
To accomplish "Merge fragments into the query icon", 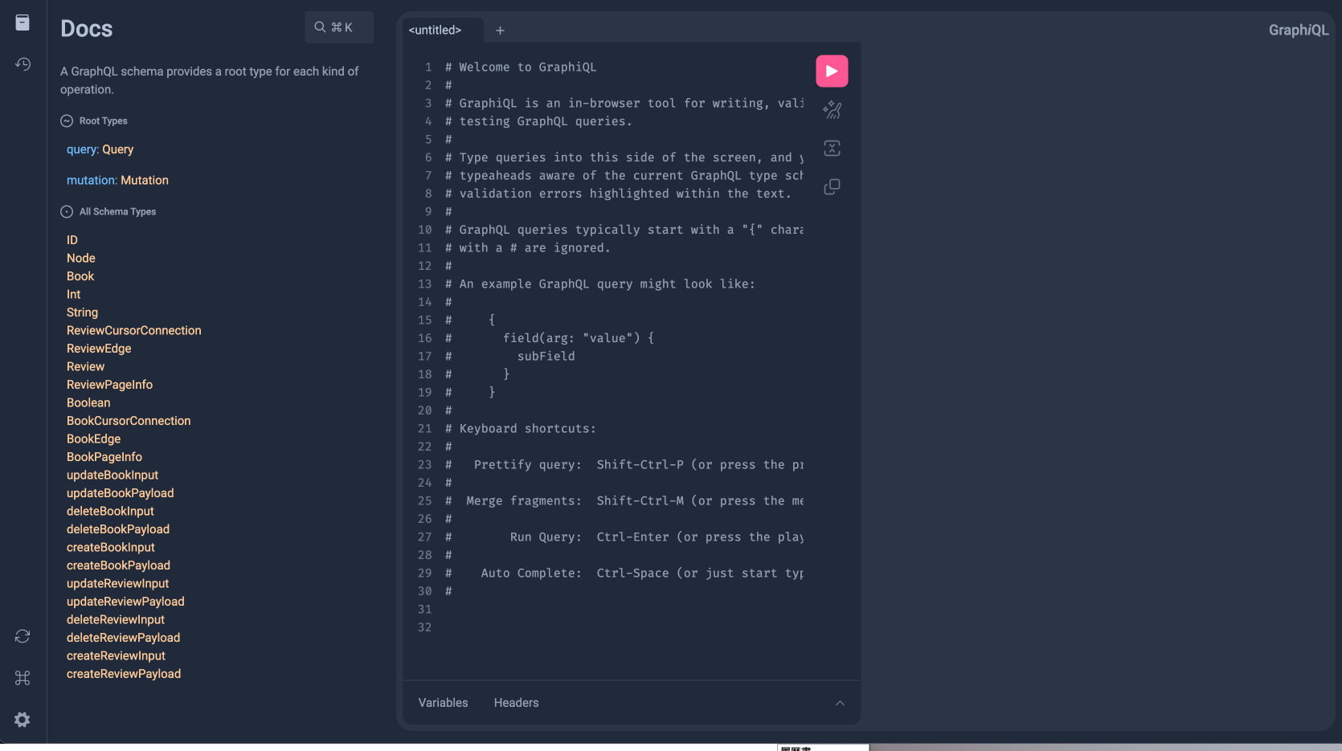I will [x=832, y=149].
